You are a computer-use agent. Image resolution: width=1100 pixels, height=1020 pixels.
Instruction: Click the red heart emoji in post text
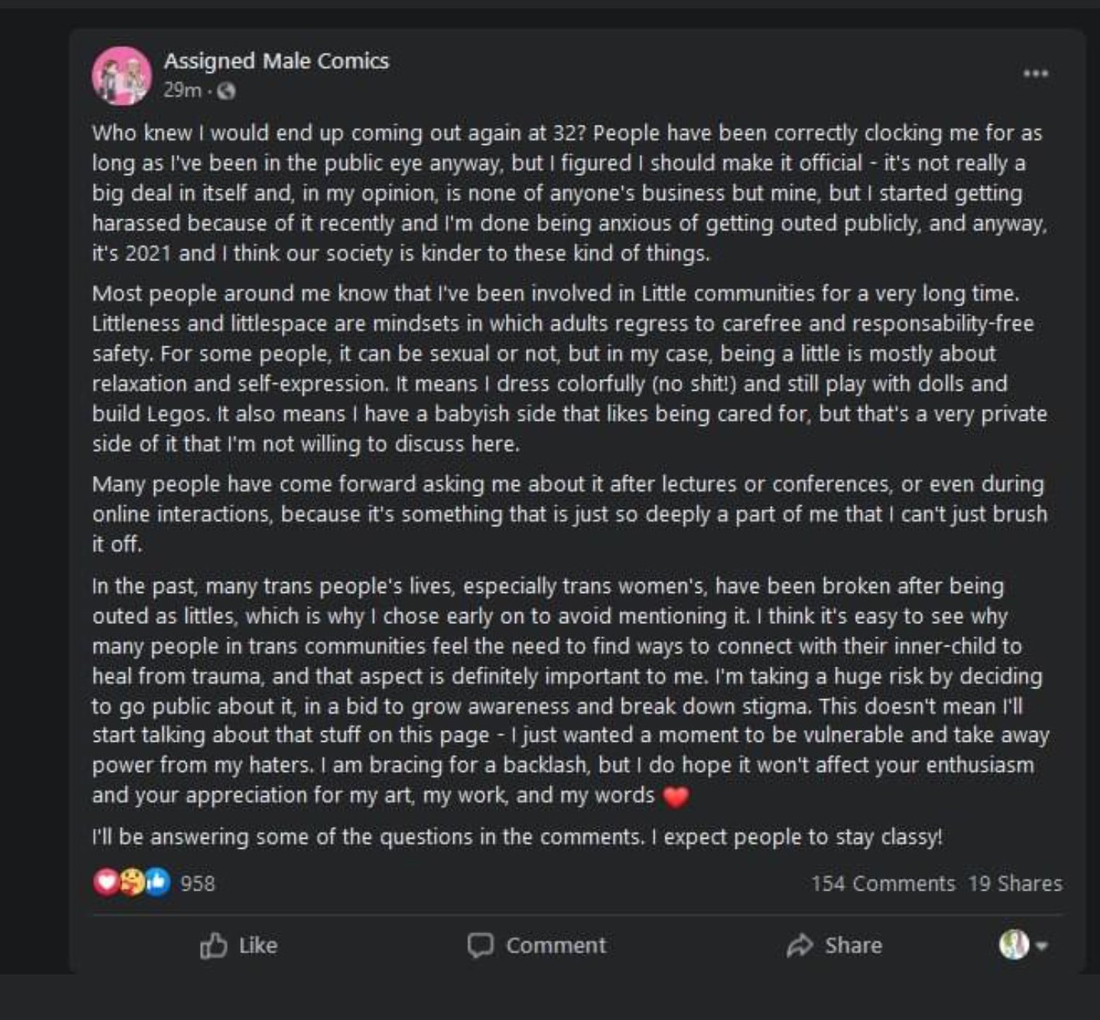tap(675, 797)
